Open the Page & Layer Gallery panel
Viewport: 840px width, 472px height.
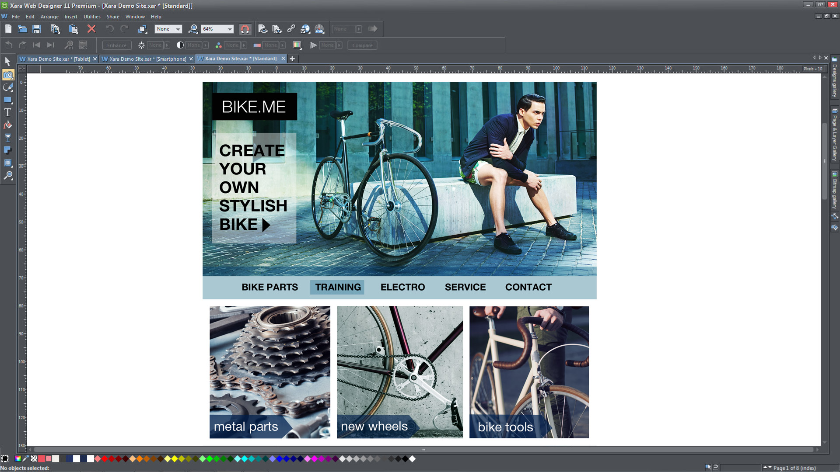pyautogui.click(x=834, y=135)
